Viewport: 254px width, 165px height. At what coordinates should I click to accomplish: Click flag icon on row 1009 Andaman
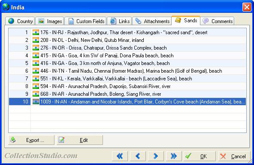36,102
